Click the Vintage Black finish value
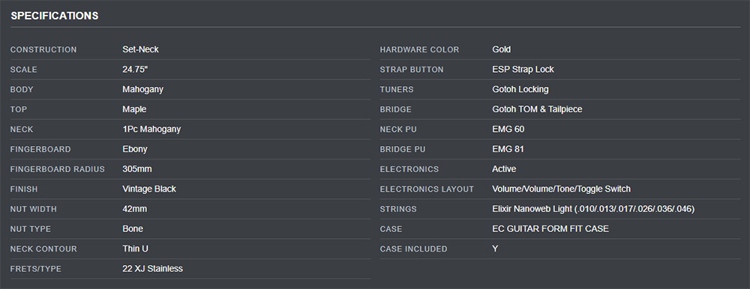The height and width of the screenshot is (289, 750). click(x=149, y=189)
